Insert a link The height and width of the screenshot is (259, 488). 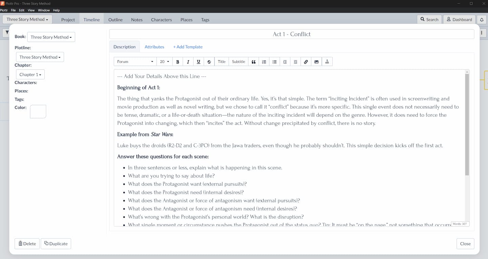[306, 61]
